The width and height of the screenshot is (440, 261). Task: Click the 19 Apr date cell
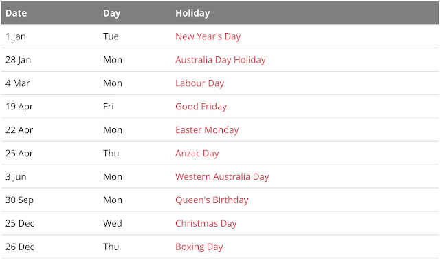pyautogui.click(x=19, y=107)
